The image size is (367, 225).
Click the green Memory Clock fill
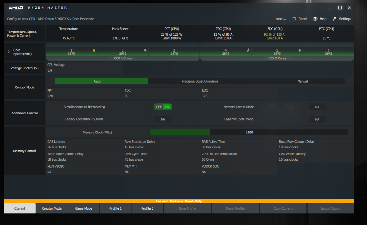[180, 132]
